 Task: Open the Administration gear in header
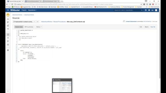point(149,10)
